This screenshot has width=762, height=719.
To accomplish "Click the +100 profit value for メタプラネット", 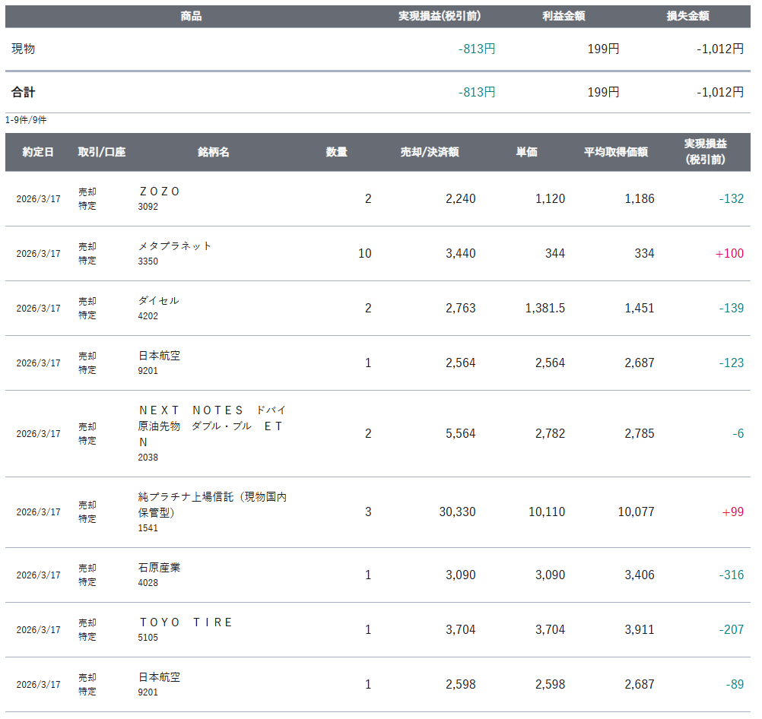I will [729, 254].
